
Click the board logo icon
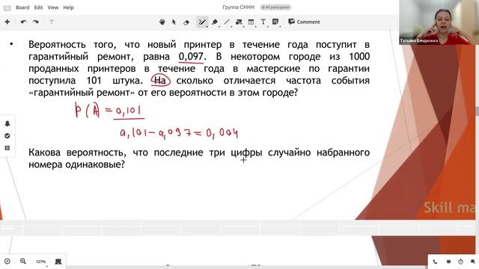pos(7,7)
